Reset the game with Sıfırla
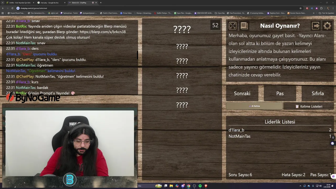The width and height of the screenshot is (336, 189). (318, 93)
